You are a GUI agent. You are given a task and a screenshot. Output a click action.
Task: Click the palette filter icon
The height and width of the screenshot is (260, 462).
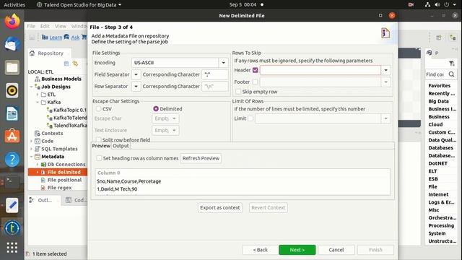[x=452, y=63]
